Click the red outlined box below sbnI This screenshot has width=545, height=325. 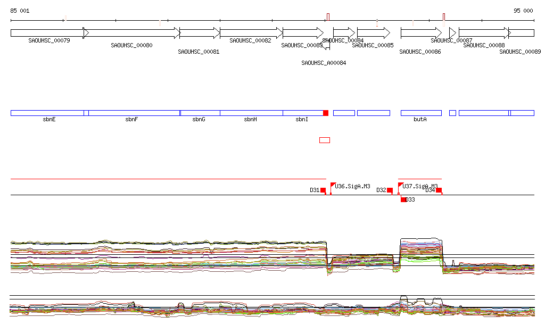click(x=325, y=140)
